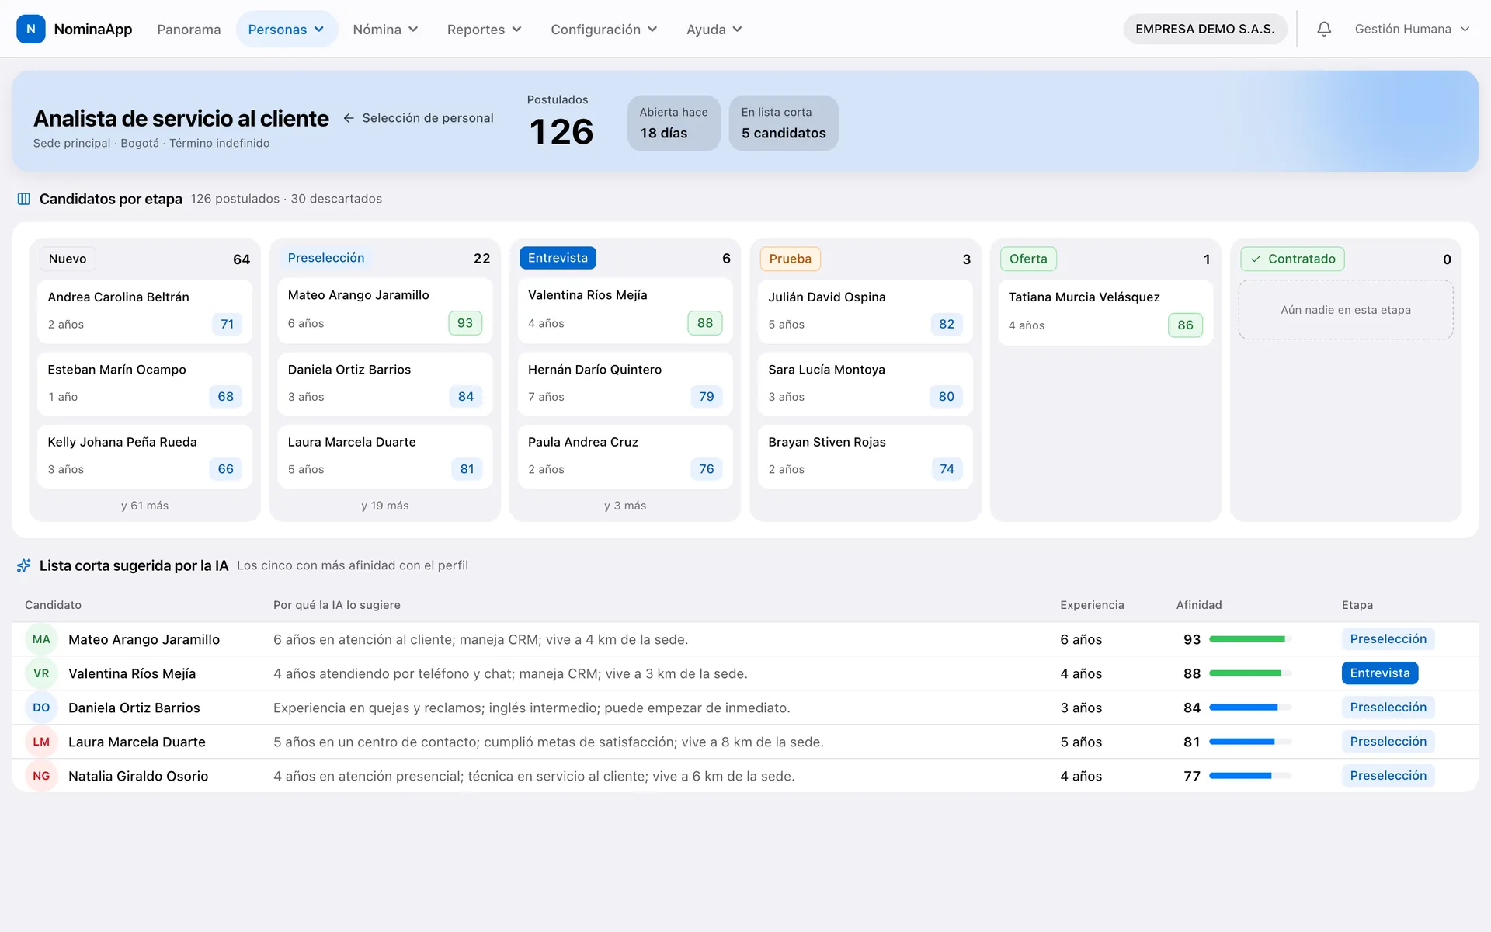
Task: Click the NominaApp logo icon
Action: coord(31,29)
